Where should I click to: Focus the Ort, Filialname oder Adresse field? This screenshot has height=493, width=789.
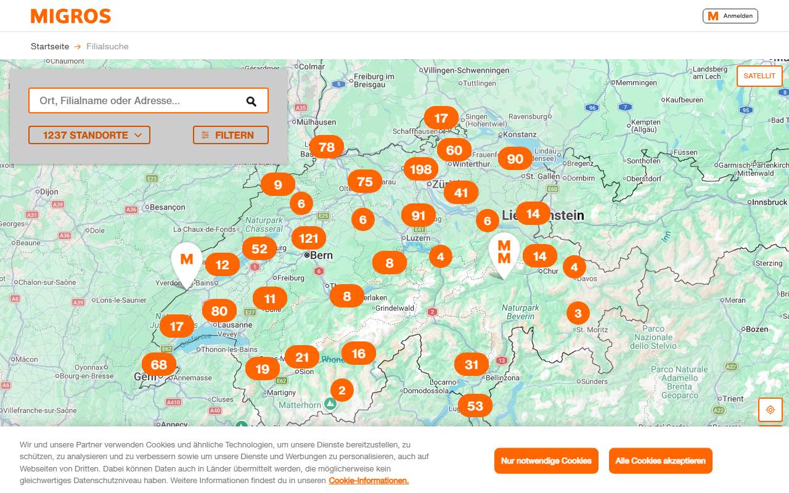149,100
